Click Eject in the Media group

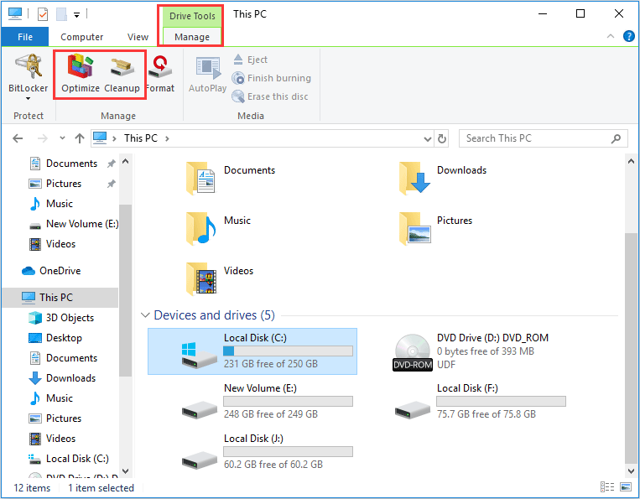point(250,60)
